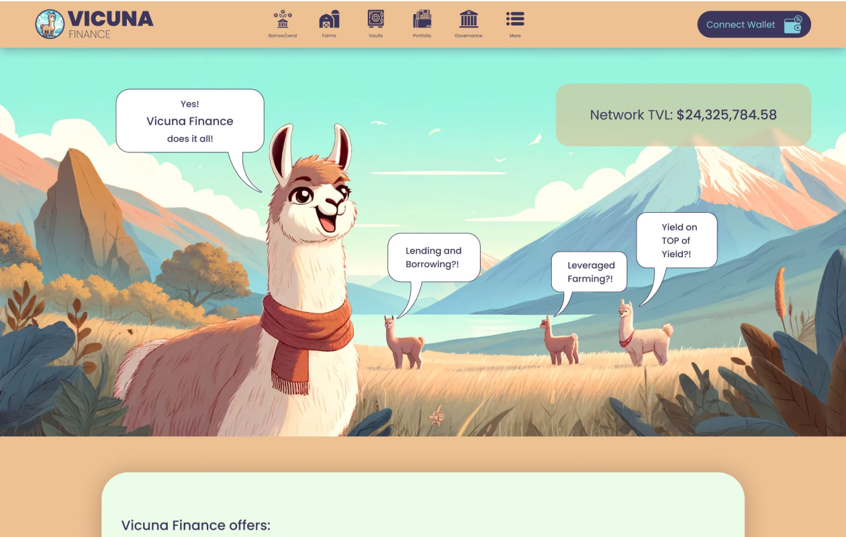Click the Connect Wallet button
The height and width of the screenshot is (537, 846).
pyautogui.click(x=754, y=24)
